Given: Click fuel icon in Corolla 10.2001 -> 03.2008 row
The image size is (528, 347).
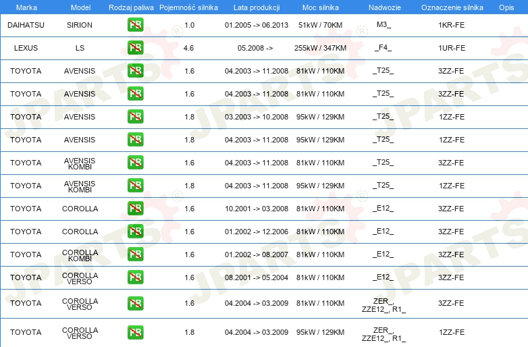Looking at the screenshot, I should [x=135, y=209].
